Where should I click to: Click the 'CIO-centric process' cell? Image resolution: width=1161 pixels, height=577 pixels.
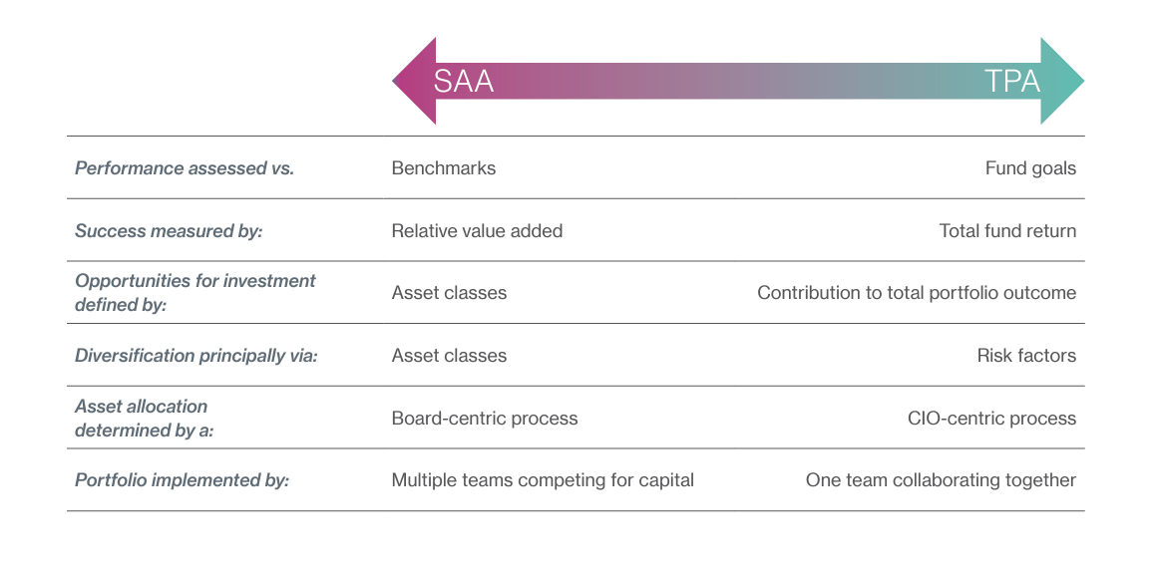point(991,419)
